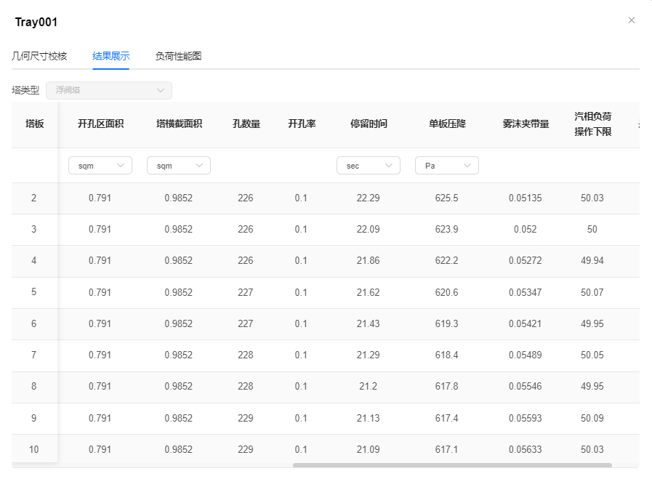Click residence time value 21.29
Image resolution: width=652 pixels, height=487 pixels.
point(368,355)
